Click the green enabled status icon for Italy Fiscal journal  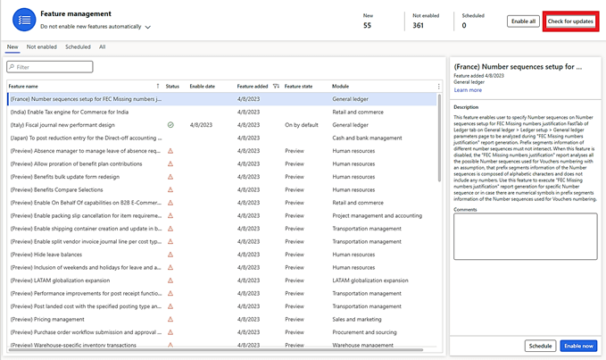tap(170, 125)
